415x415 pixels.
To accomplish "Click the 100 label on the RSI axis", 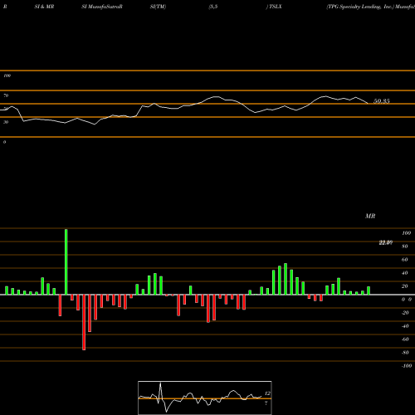I will (7, 76).
